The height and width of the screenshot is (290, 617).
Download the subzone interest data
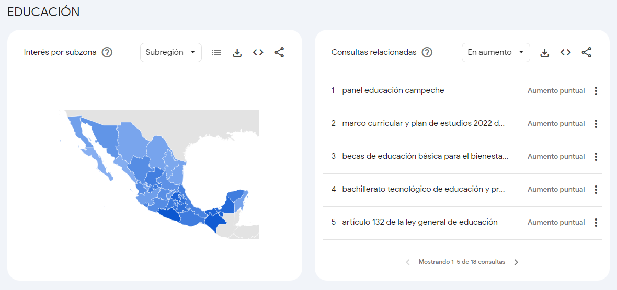(237, 52)
